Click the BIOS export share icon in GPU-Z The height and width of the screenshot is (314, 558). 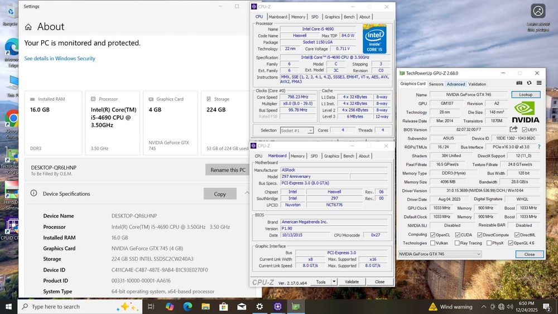[x=513, y=129]
